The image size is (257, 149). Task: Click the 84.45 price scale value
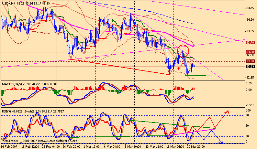(250, 8)
